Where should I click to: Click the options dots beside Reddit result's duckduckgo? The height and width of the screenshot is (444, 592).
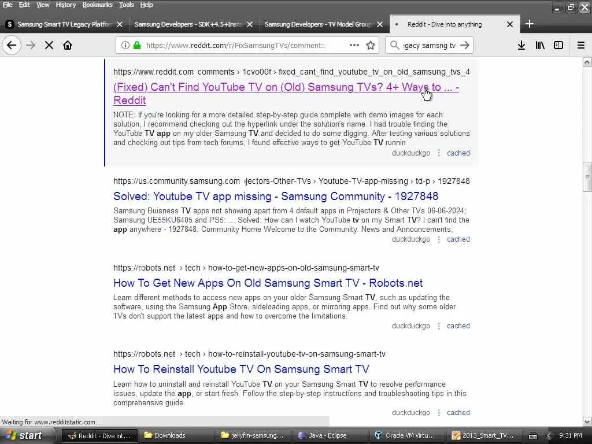[x=439, y=153]
